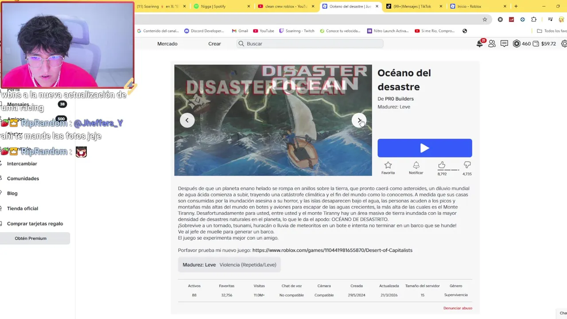This screenshot has height=319, width=567.
Task: Bookmark this page with the address bar star
Action: pos(485,19)
